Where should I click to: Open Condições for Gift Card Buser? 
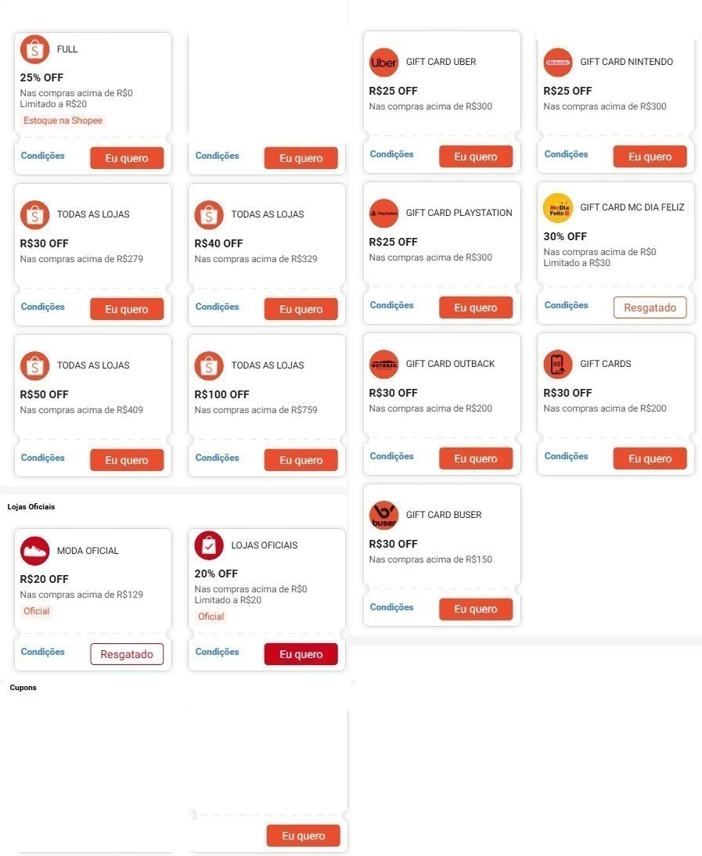pyautogui.click(x=391, y=607)
